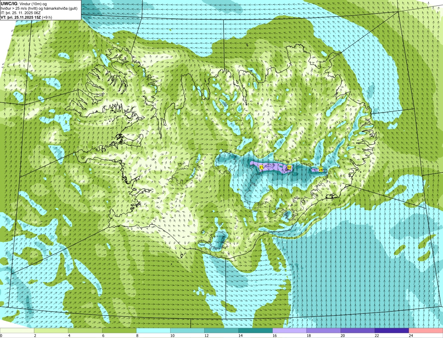Click the legend tick label '0'
The height and width of the screenshot is (338, 443).
[x=1, y=335]
